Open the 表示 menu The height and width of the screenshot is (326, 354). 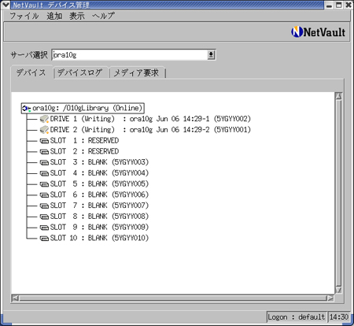click(x=77, y=16)
